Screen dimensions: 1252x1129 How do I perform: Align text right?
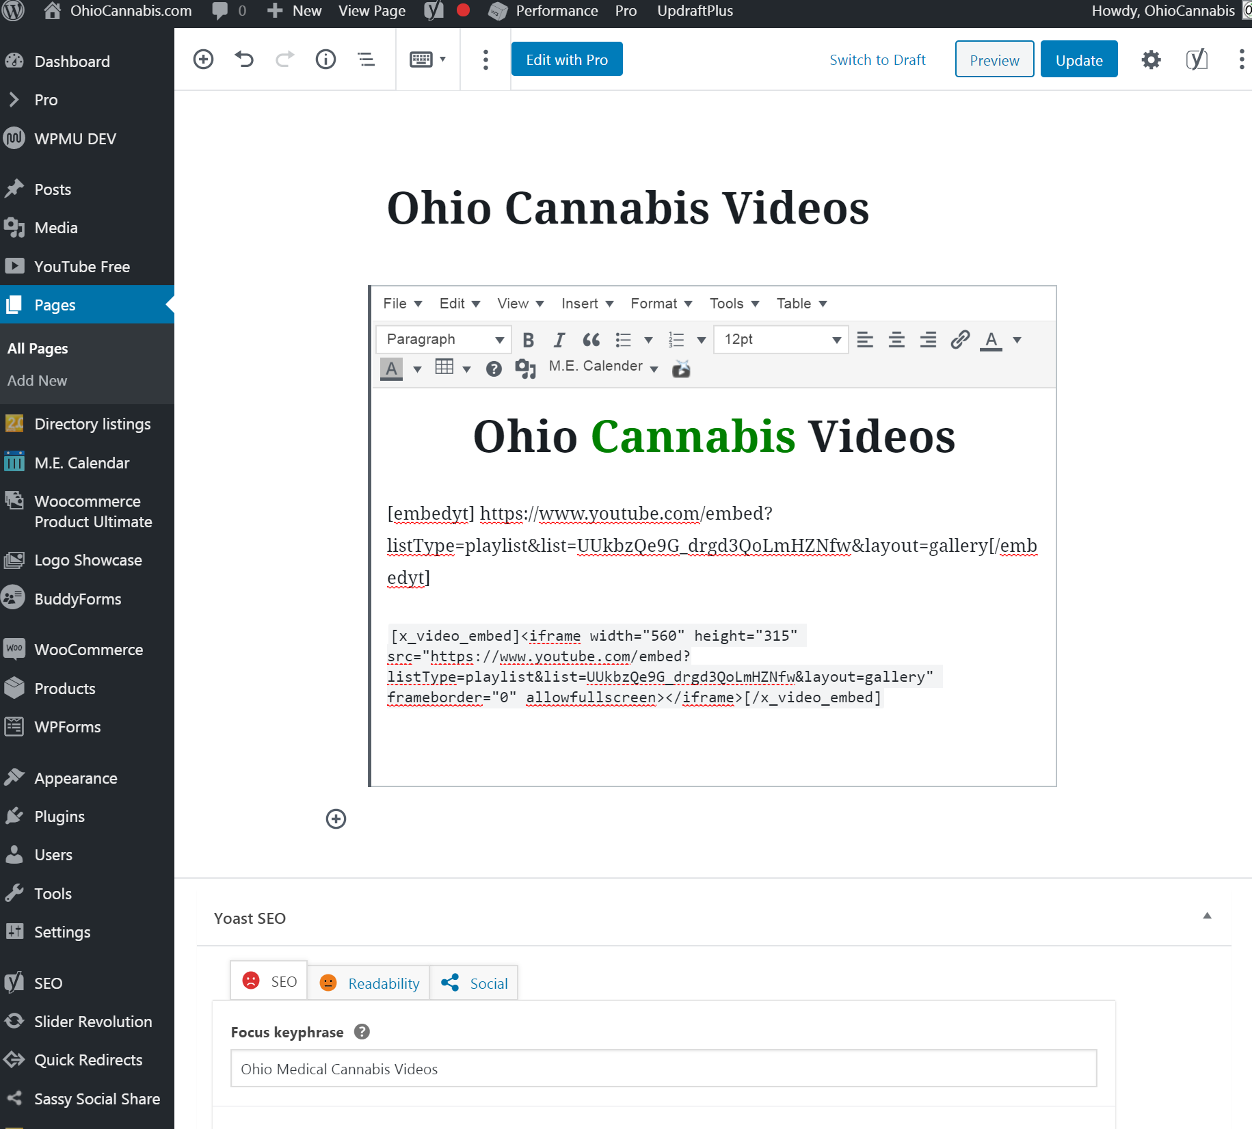coord(928,340)
